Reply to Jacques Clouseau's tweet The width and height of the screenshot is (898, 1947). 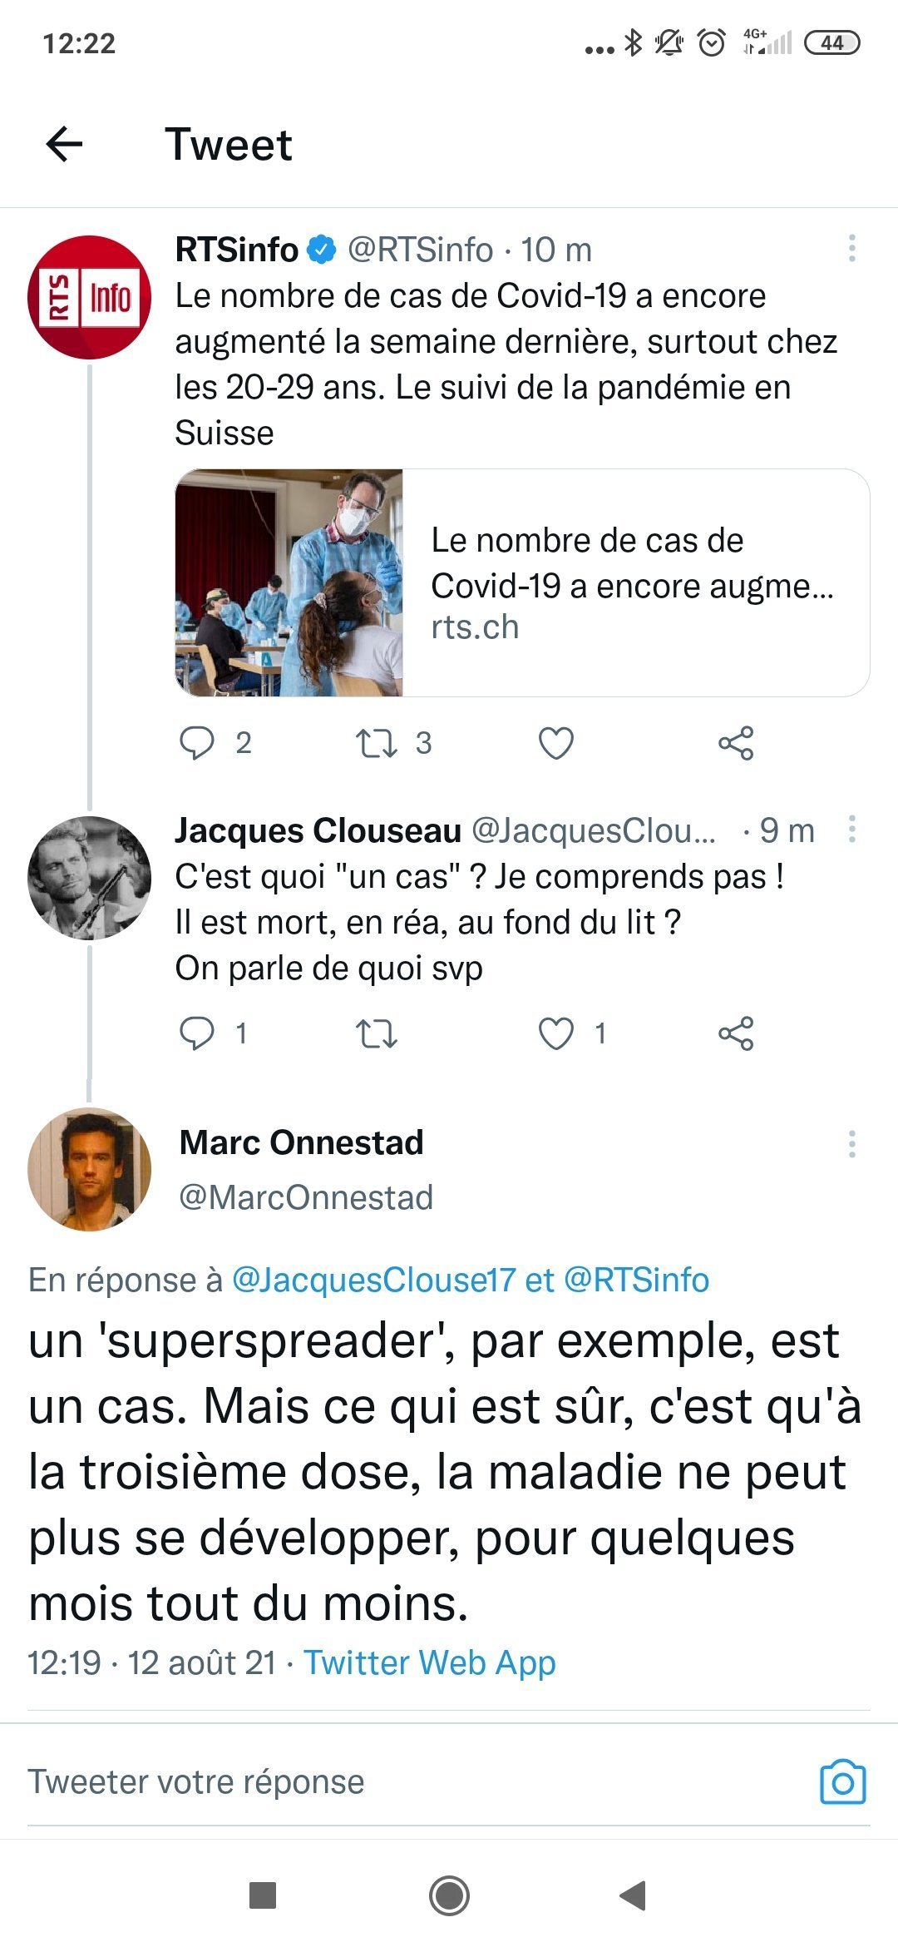197,1033
